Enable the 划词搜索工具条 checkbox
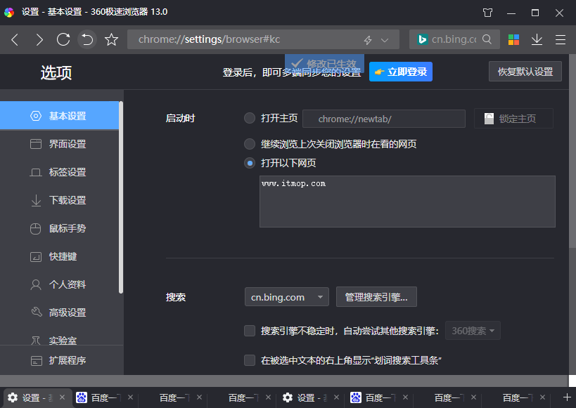The width and height of the screenshot is (576, 408). pyautogui.click(x=250, y=360)
